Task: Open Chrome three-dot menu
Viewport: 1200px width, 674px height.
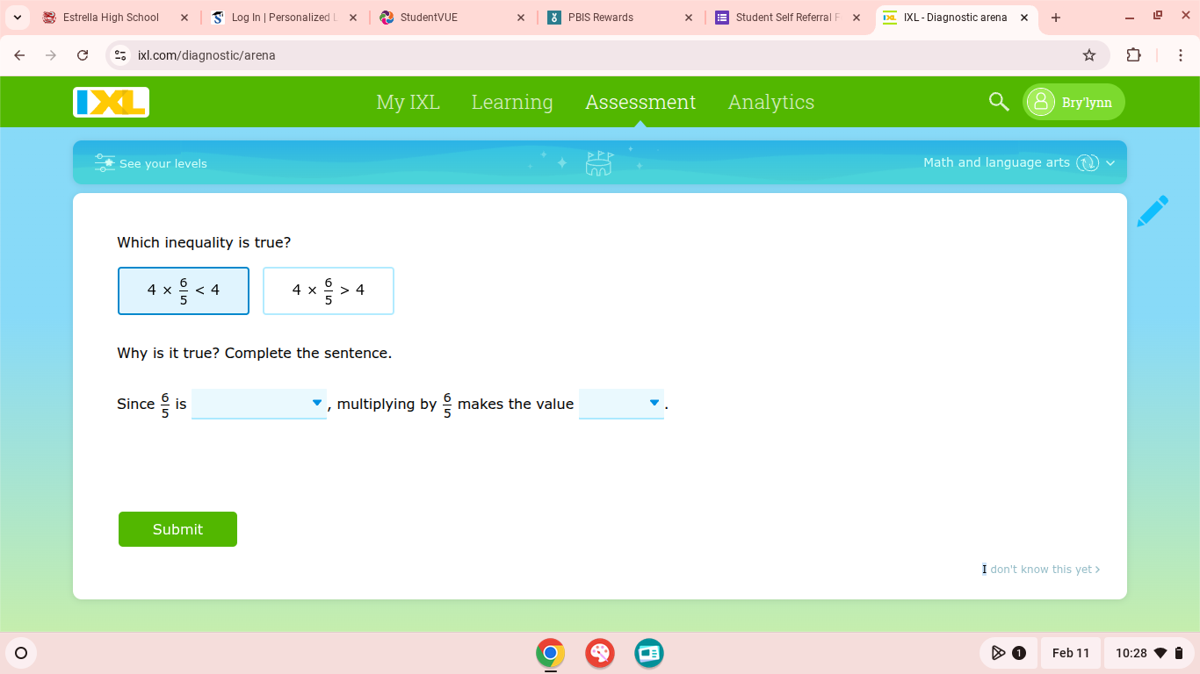Action: click(x=1181, y=55)
